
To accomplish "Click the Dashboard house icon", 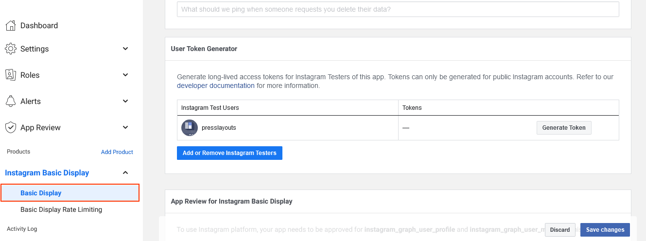I will pos(11,25).
